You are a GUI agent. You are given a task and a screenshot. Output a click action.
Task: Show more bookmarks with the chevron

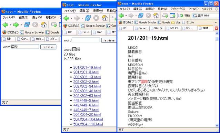point(216,22)
